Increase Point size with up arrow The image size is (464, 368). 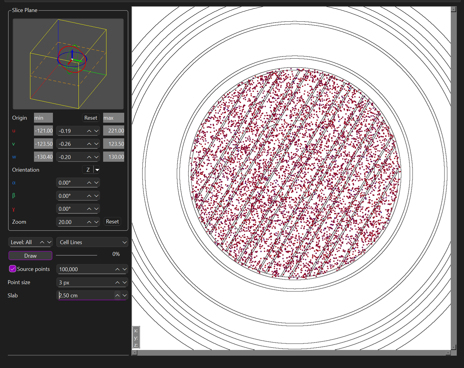(x=117, y=283)
